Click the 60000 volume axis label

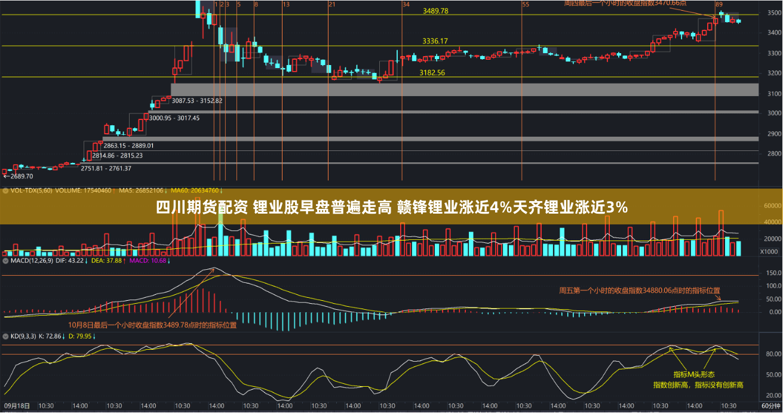coord(773,205)
